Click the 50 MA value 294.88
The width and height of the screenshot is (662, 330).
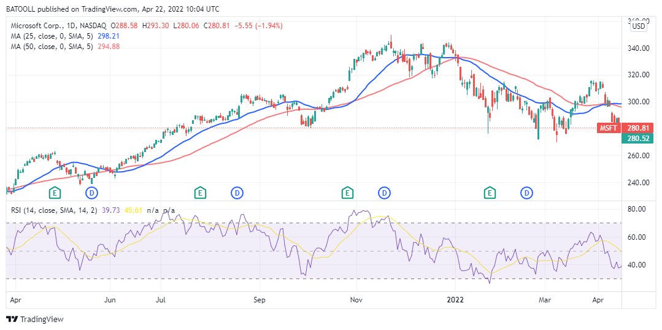[109, 47]
